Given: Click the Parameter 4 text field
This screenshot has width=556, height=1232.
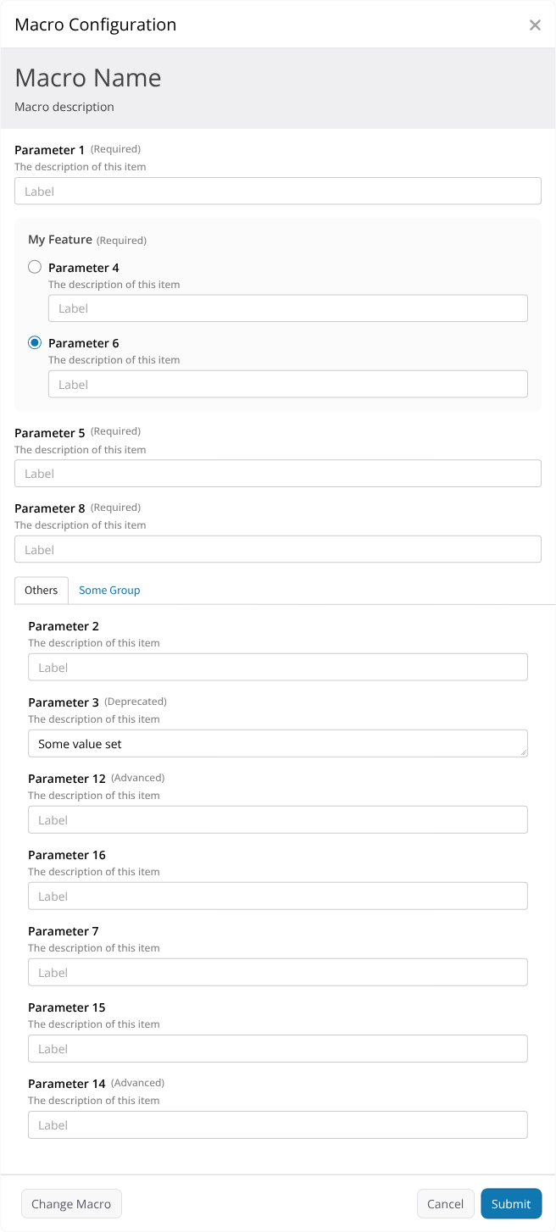Looking at the screenshot, I should (x=288, y=308).
